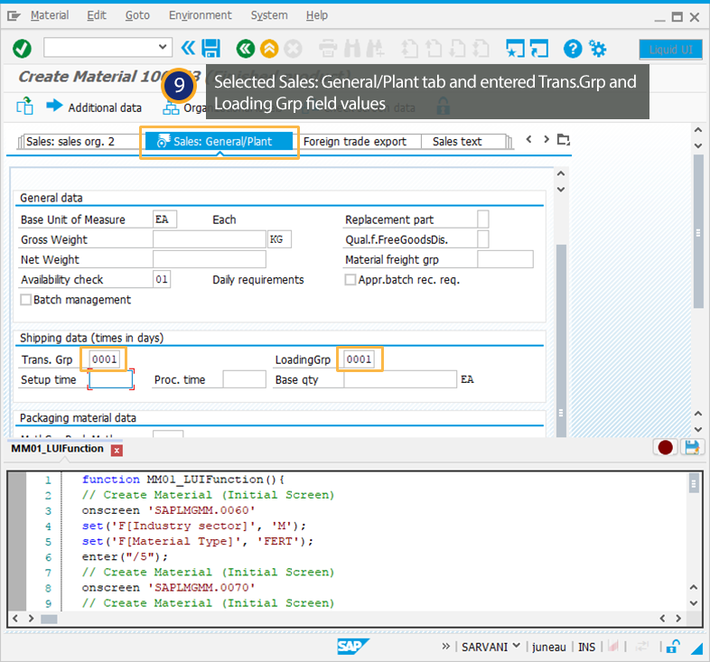This screenshot has width=710, height=662.
Task: Switch to Foreign trade export tab
Action: [355, 142]
